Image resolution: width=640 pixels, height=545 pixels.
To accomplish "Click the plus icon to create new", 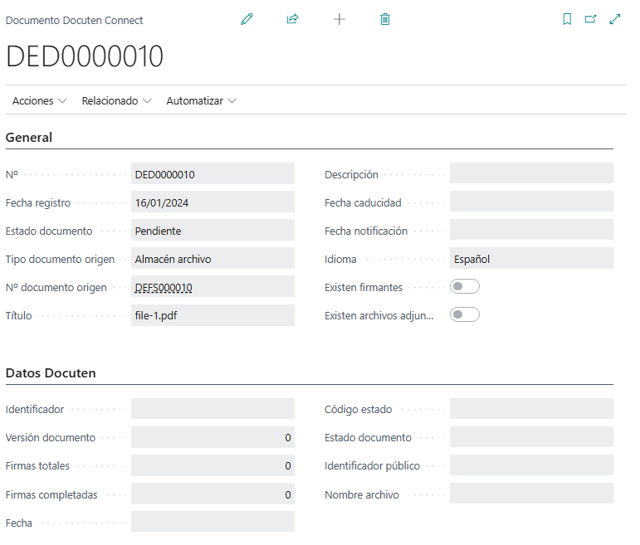I will (x=339, y=19).
